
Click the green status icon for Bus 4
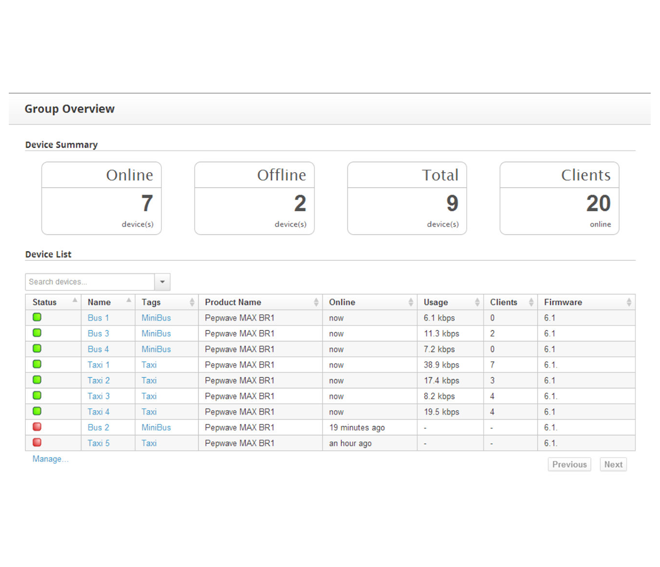pyautogui.click(x=37, y=348)
